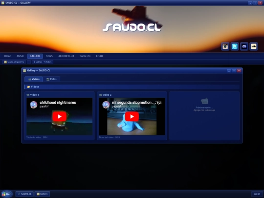Click the 'Agrega más videos aquí' placeholder text
264x198 pixels.
coord(204,110)
